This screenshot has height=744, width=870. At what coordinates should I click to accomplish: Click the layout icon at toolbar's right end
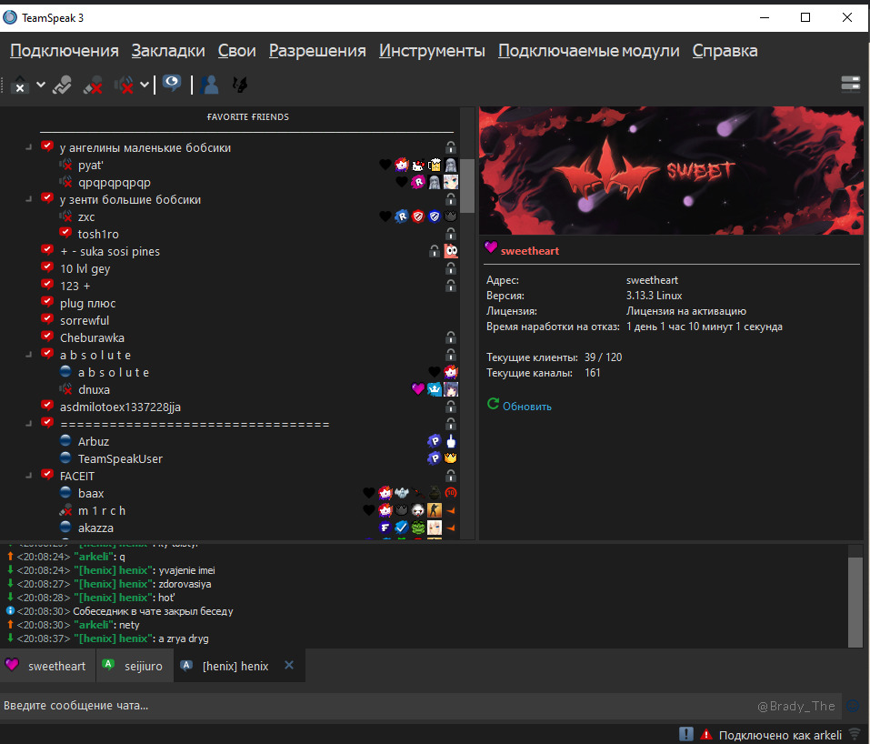point(851,85)
